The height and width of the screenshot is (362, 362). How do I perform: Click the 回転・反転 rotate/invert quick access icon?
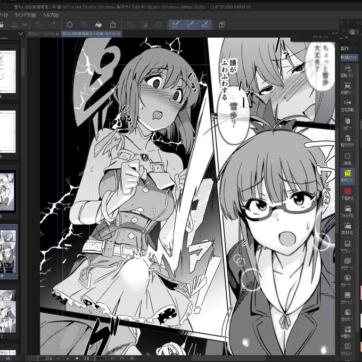tap(347, 71)
